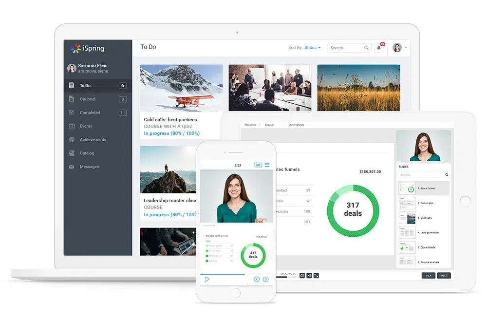Open the Sort By Status dropdown

(x=312, y=47)
